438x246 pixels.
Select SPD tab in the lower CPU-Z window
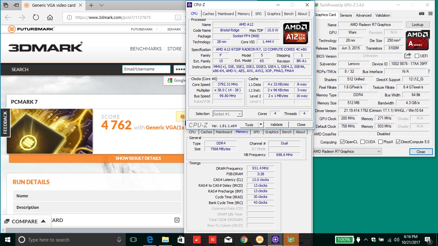tap(257, 132)
